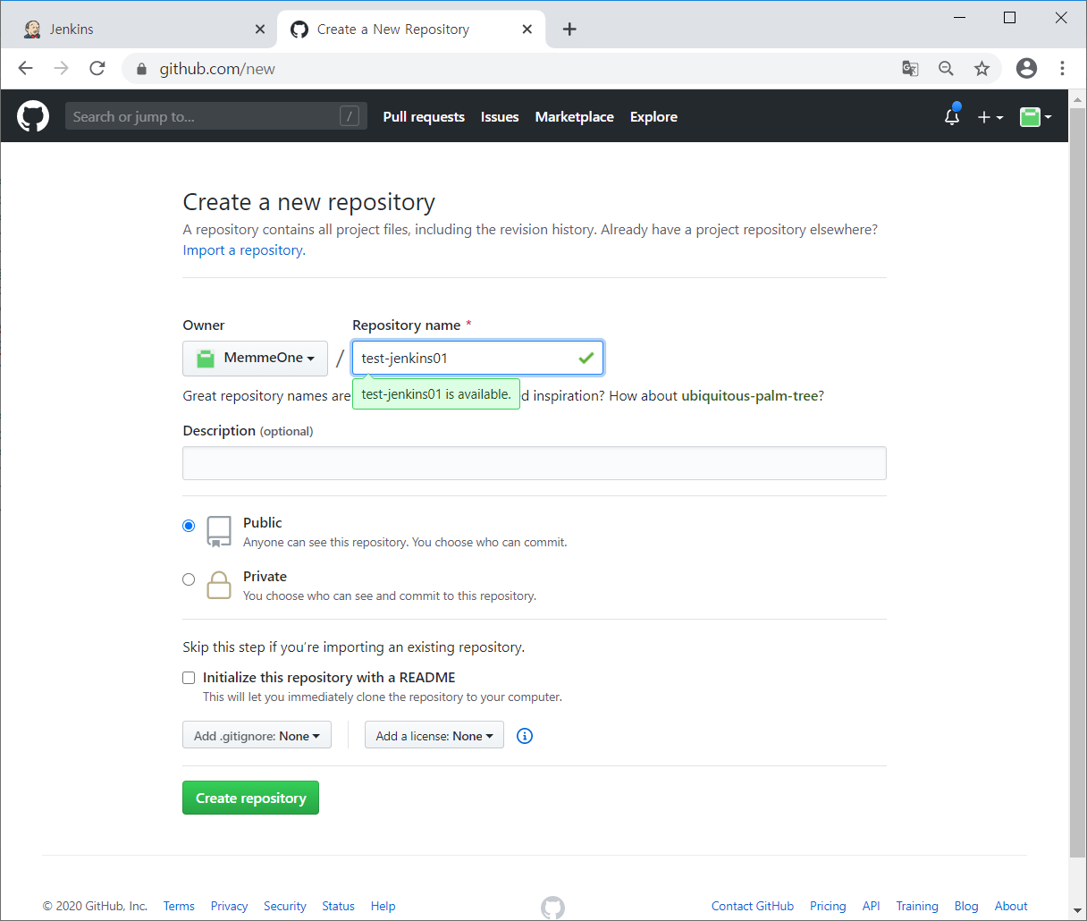
Task: Check Initialize this repository with a README
Action: tap(189, 678)
